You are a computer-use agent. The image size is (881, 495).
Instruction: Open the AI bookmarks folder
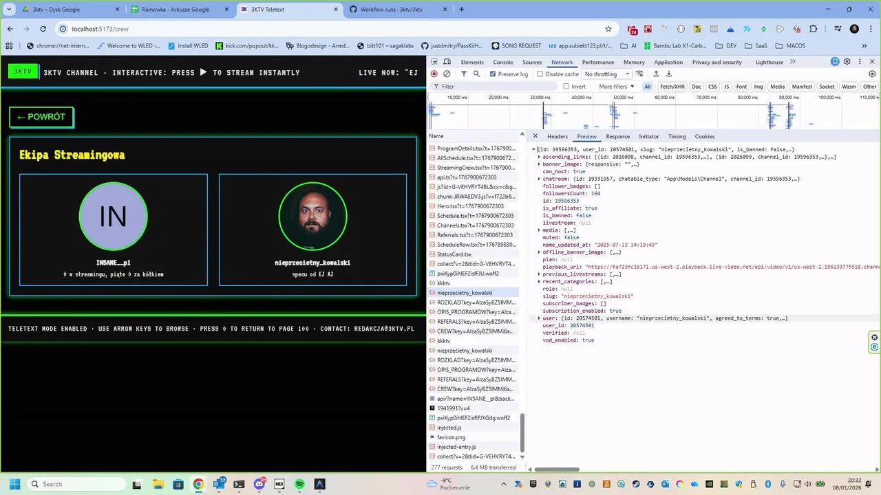click(629, 45)
